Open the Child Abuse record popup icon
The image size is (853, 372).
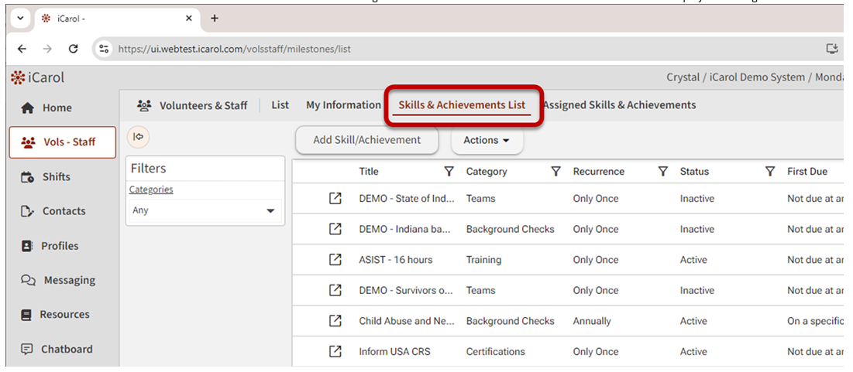tap(335, 321)
